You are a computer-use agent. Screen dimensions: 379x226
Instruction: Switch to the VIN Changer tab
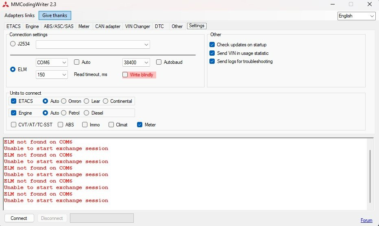tap(137, 26)
